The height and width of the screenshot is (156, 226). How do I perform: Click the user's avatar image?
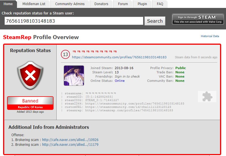[74, 76]
